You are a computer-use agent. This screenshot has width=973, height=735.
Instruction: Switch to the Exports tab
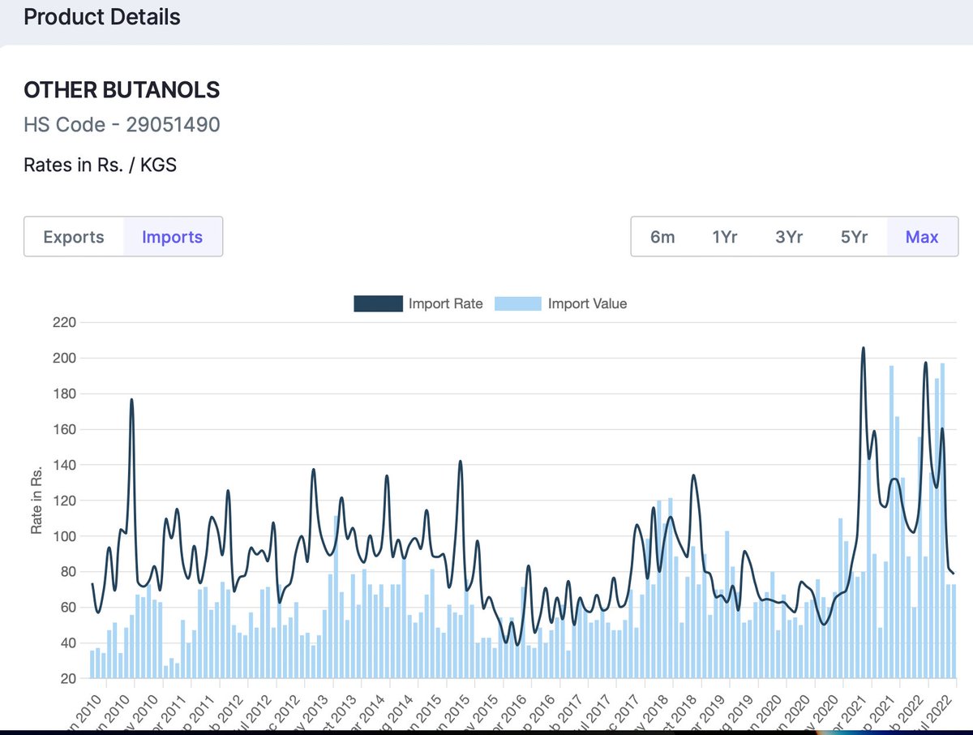(74, 237)
